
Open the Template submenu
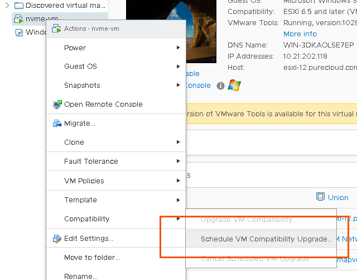tap(116, 200)
